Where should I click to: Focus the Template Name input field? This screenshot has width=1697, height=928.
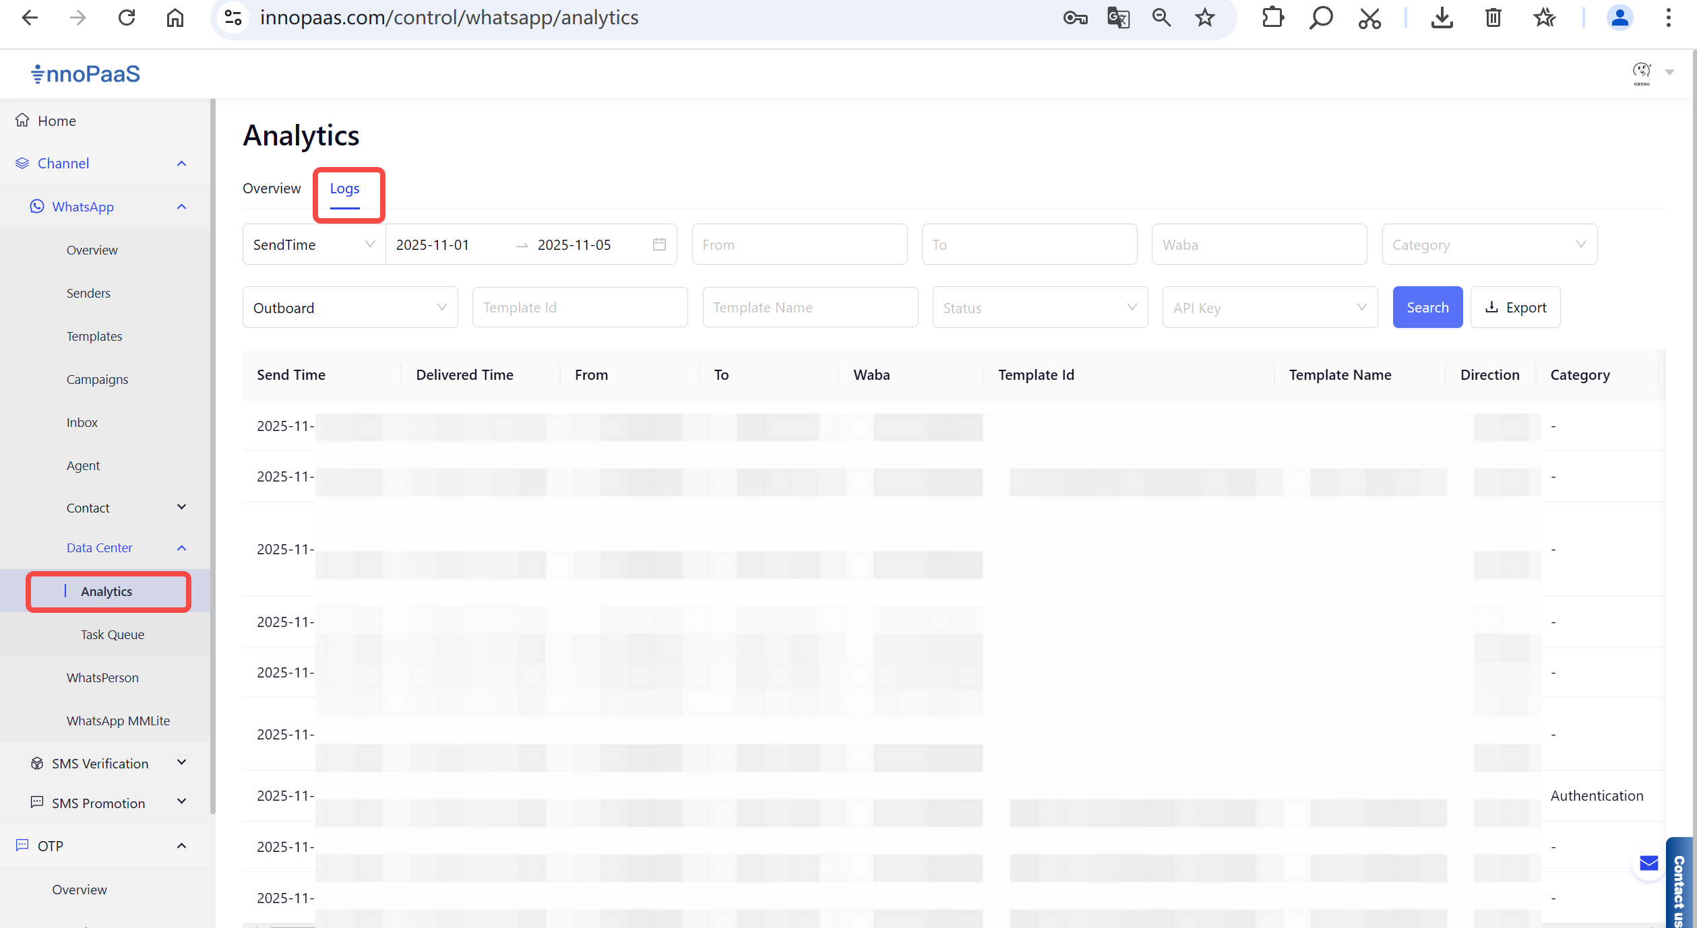(809, 308)
